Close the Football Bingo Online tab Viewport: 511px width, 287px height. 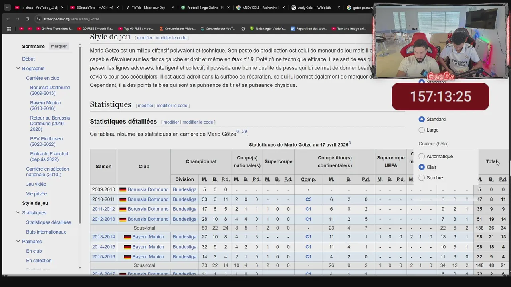coord(228,7)
